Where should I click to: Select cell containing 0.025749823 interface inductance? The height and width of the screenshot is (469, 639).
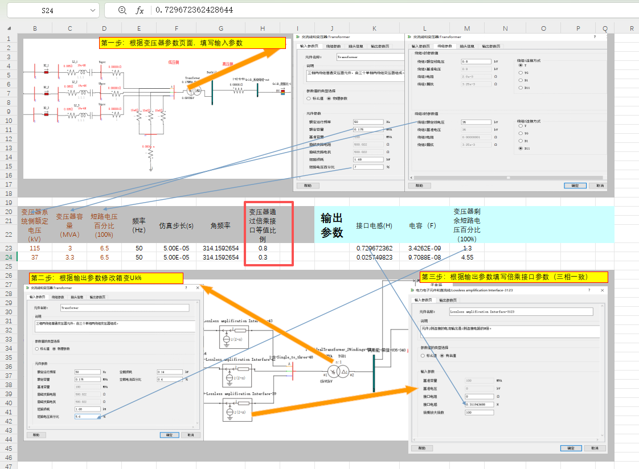click(x=374, y=257)
